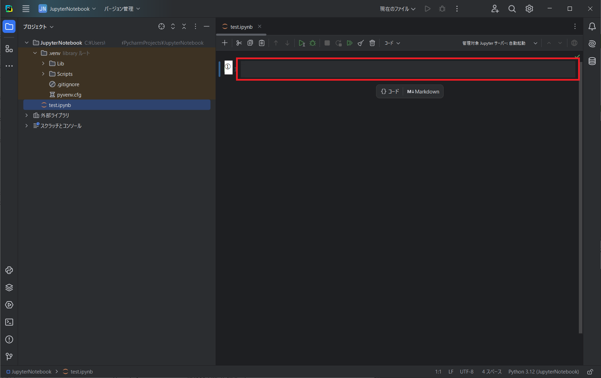This screenshot has height=378, width=601.
Task: Open JupyterNotebook project dropdown
Action: pyautogui.click(x=67, y=9)
